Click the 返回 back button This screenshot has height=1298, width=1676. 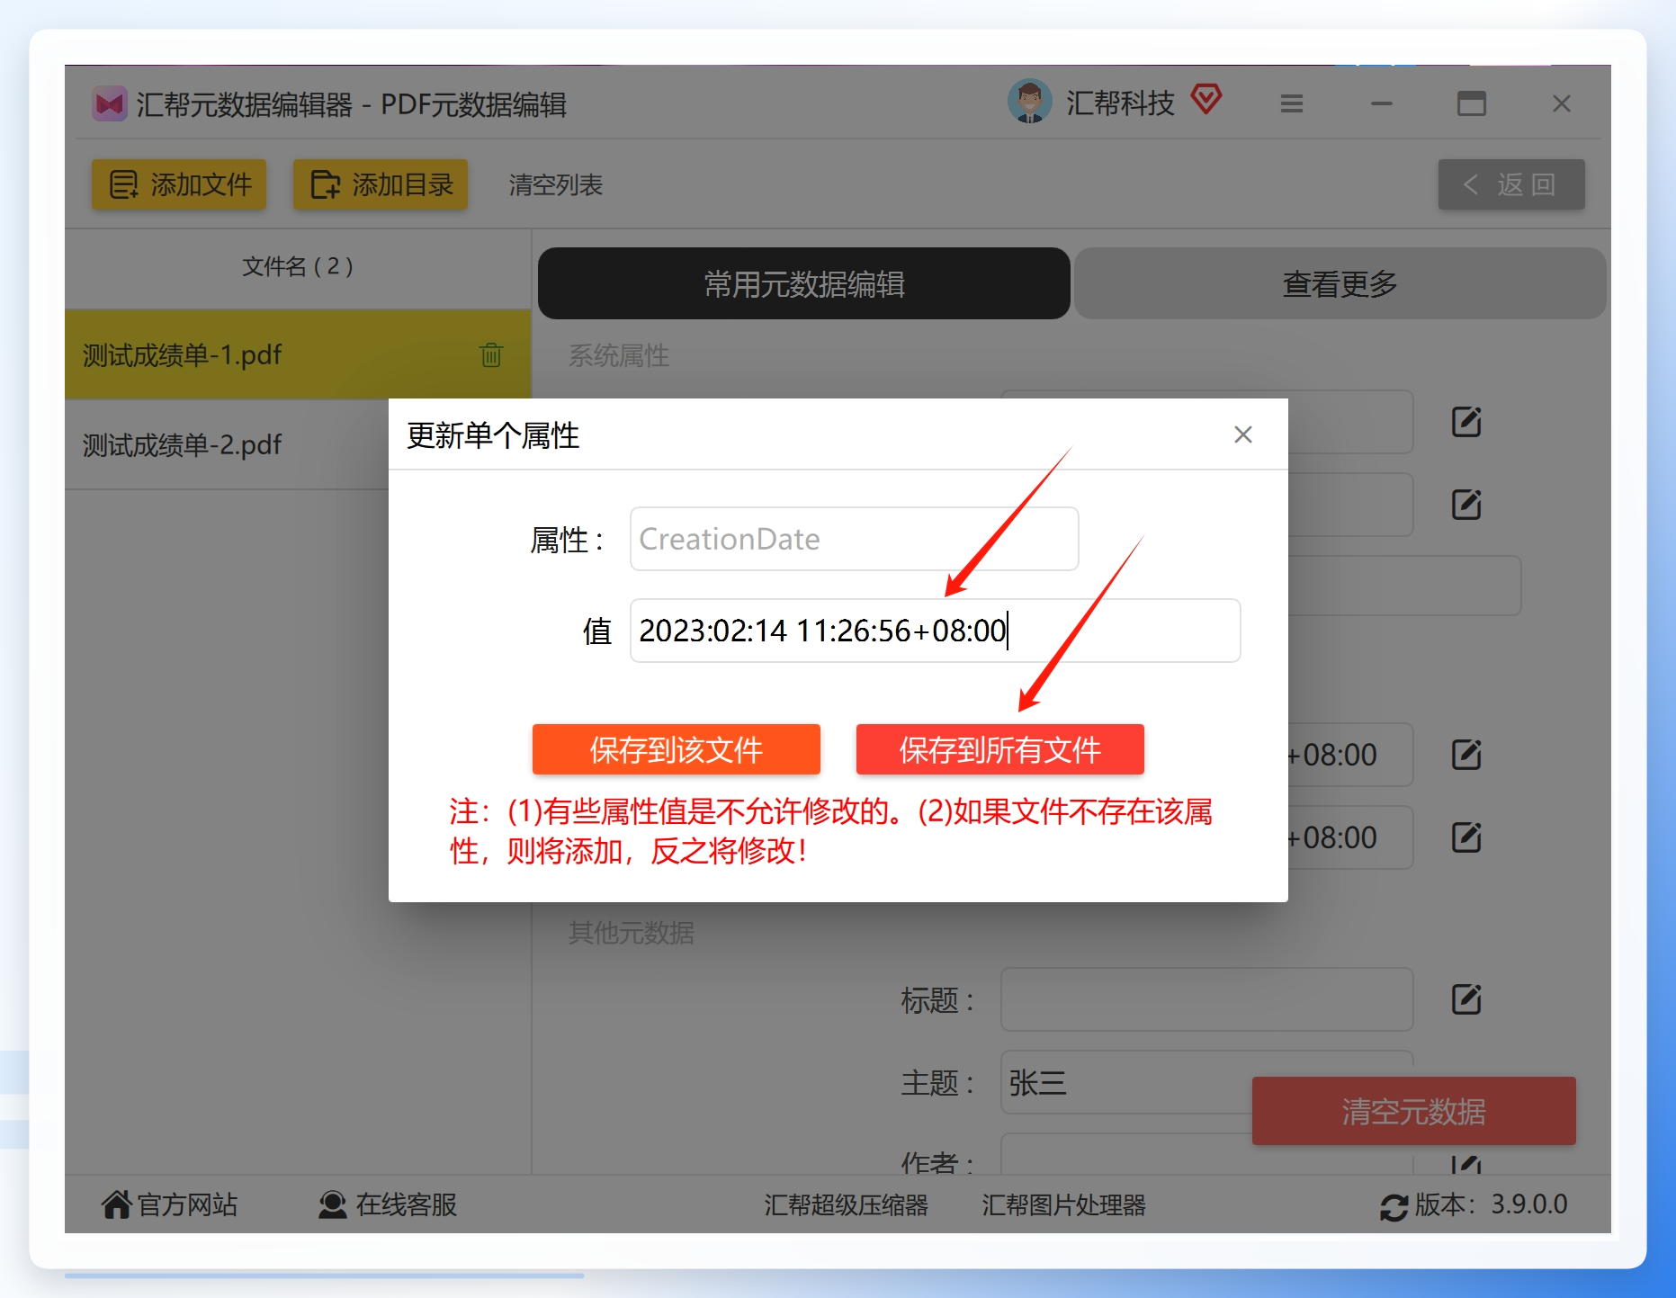1510,184
